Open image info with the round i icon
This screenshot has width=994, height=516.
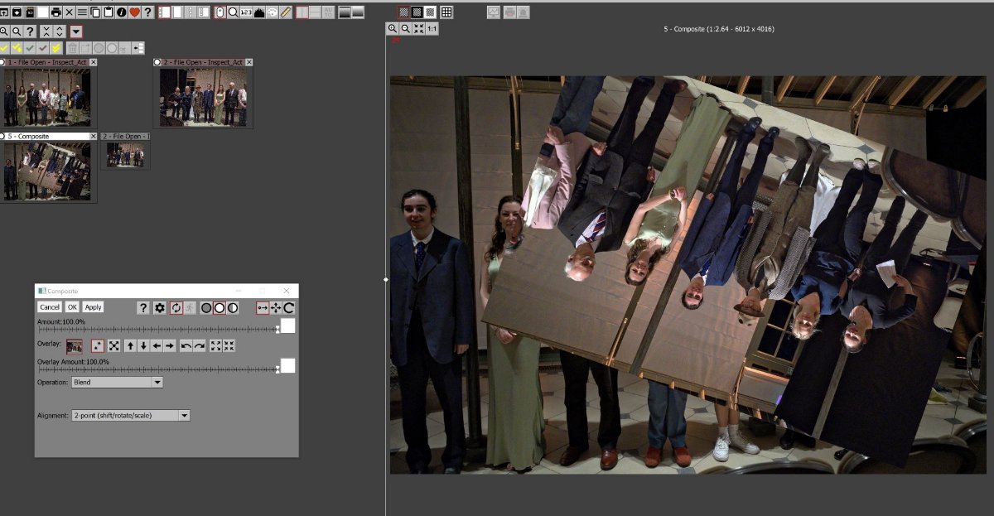point(122,12)
